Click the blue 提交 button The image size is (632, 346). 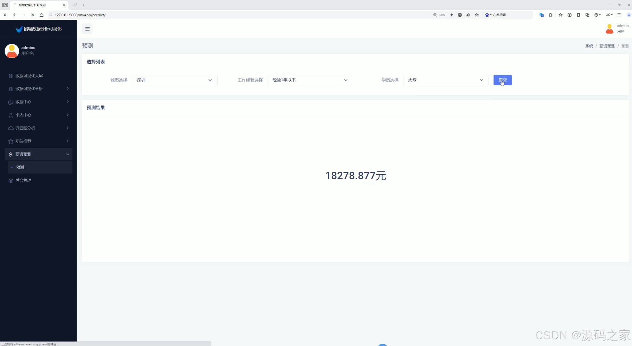[502, 80]
